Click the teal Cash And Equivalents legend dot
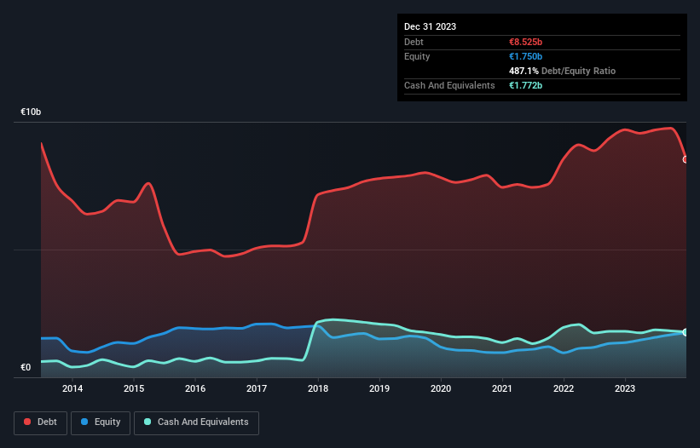 pyautogui.click(x=148, y=422)
